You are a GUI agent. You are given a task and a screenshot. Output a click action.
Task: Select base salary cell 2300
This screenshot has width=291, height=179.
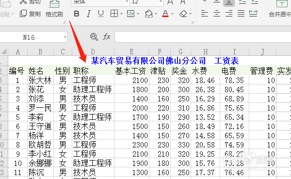coord(131,145)
